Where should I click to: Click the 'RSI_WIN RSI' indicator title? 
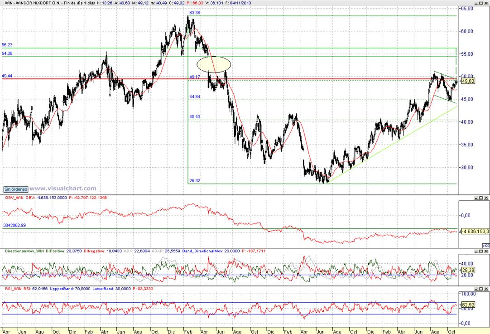click(x=18, y=289)
